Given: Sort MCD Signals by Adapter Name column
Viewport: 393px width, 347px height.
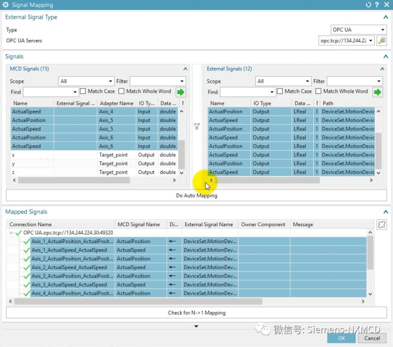Looking at the screenshot, I should pos(117,103).
